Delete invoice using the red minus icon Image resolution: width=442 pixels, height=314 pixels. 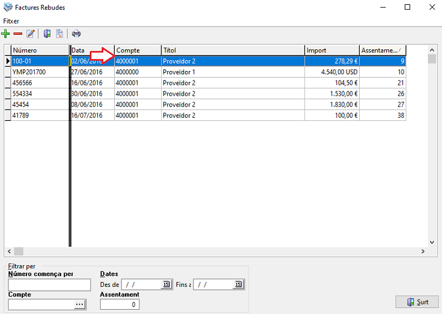tap(18, 34)
